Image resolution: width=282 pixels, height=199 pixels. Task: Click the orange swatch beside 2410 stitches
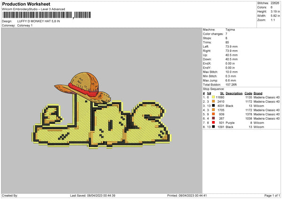click(213, 101)
